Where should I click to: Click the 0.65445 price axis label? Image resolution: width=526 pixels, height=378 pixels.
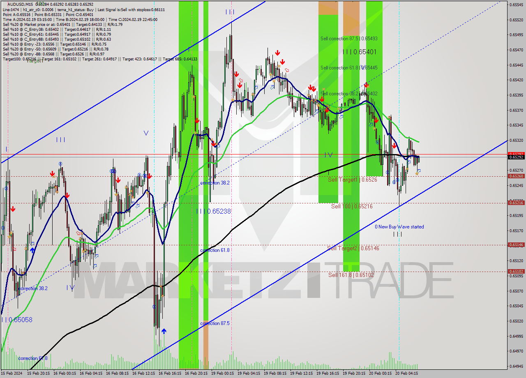tap(516, 65)
